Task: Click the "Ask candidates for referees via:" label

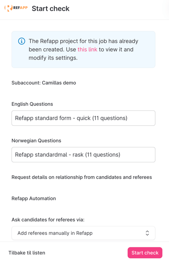Action: [x=48, y=220]
